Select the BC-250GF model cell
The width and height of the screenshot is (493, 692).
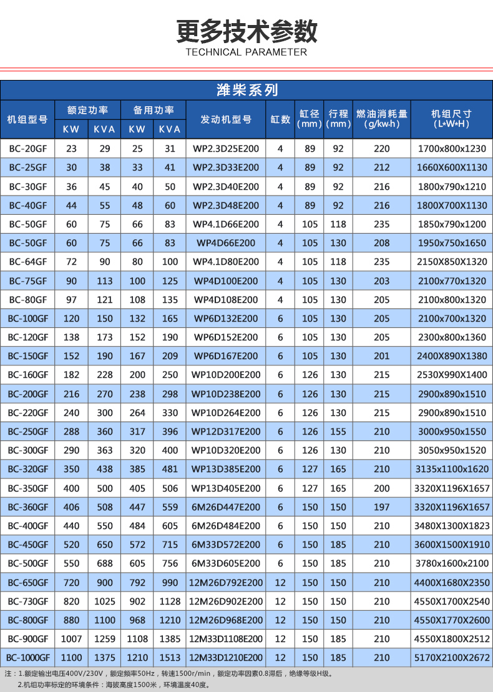(27, 432)
